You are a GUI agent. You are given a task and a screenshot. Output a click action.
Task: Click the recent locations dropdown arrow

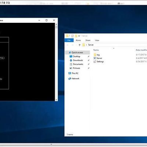click(76, 45)
